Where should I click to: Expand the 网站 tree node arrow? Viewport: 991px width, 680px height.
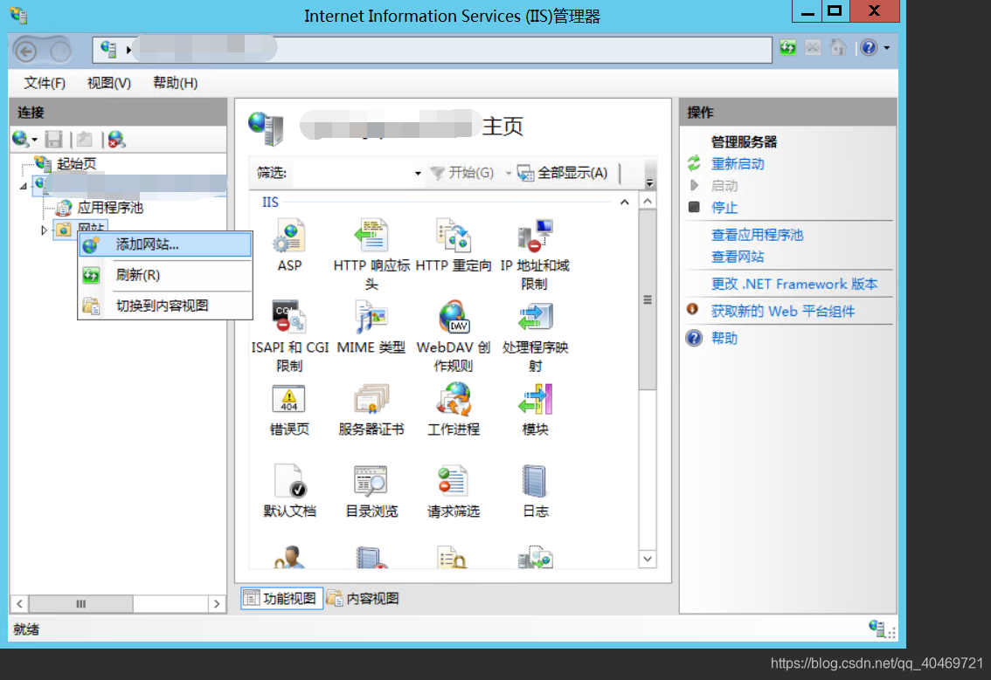[44, 230]
